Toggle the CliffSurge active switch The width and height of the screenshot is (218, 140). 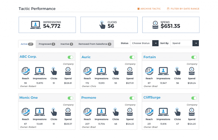pyautogui.click(x=194, y=98)
